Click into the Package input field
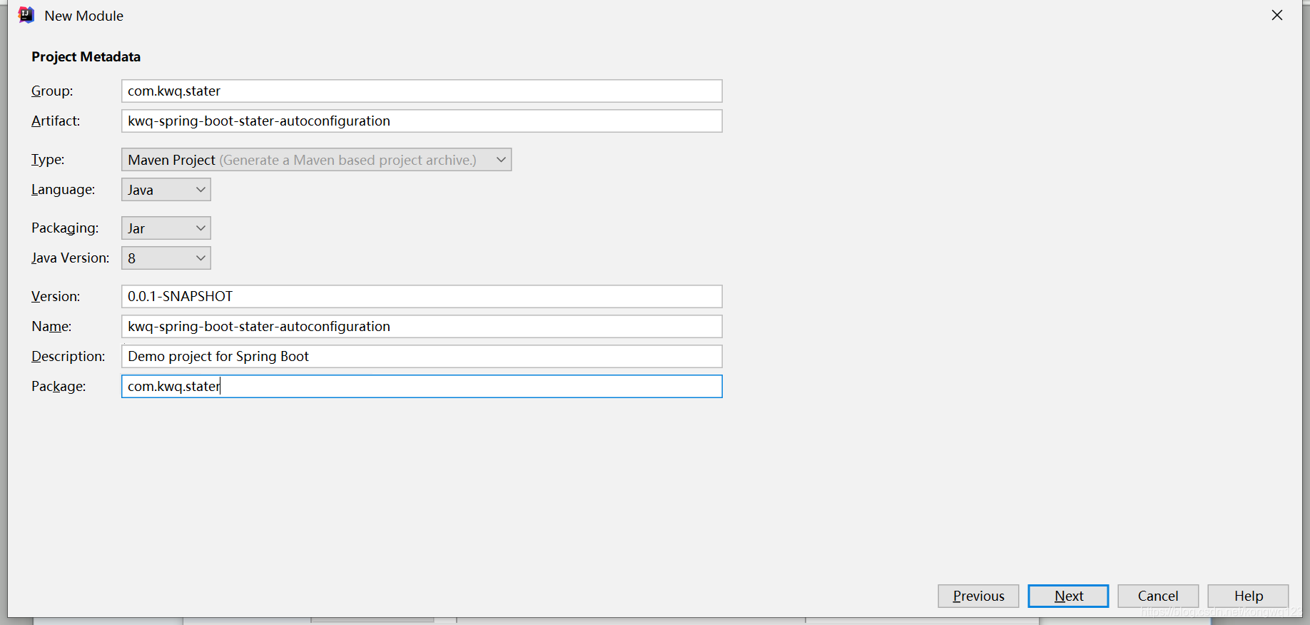 pyautogui.click(x=422, y=386)
